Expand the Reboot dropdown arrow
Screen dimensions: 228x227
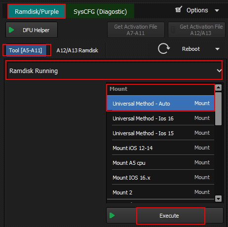[218, 49]
